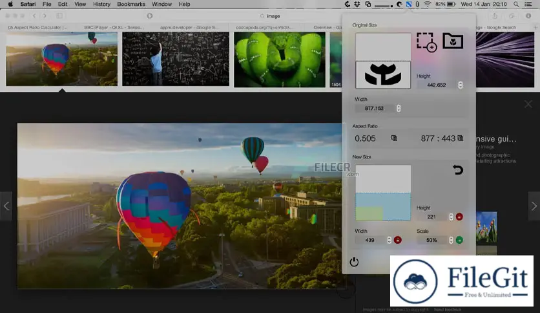Image resolution: width=540 pixels, height=313 pixels.
Task: Switch to Aspect Ratio Calculator tab
Action: coord(38,27)
